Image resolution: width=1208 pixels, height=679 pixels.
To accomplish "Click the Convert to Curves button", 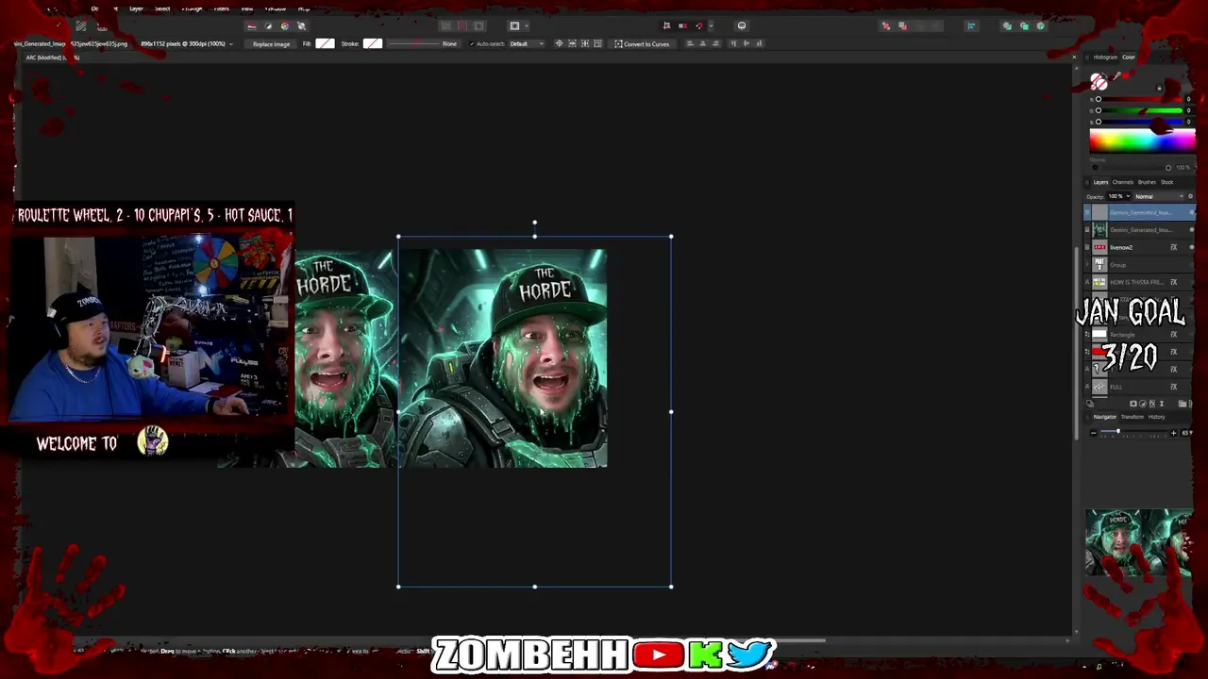I will [642, 43].
